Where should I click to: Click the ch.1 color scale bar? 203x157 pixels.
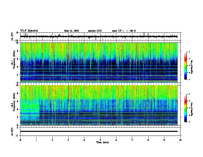click(x=186, y=66)
